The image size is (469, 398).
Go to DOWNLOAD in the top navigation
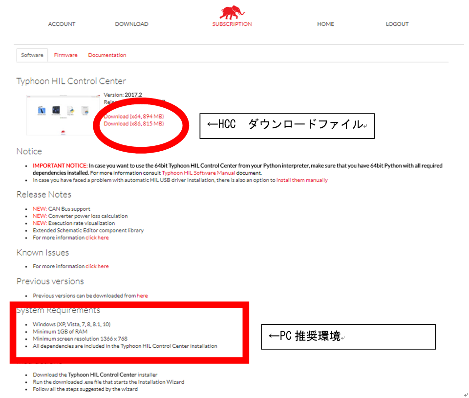pos(131,24)
